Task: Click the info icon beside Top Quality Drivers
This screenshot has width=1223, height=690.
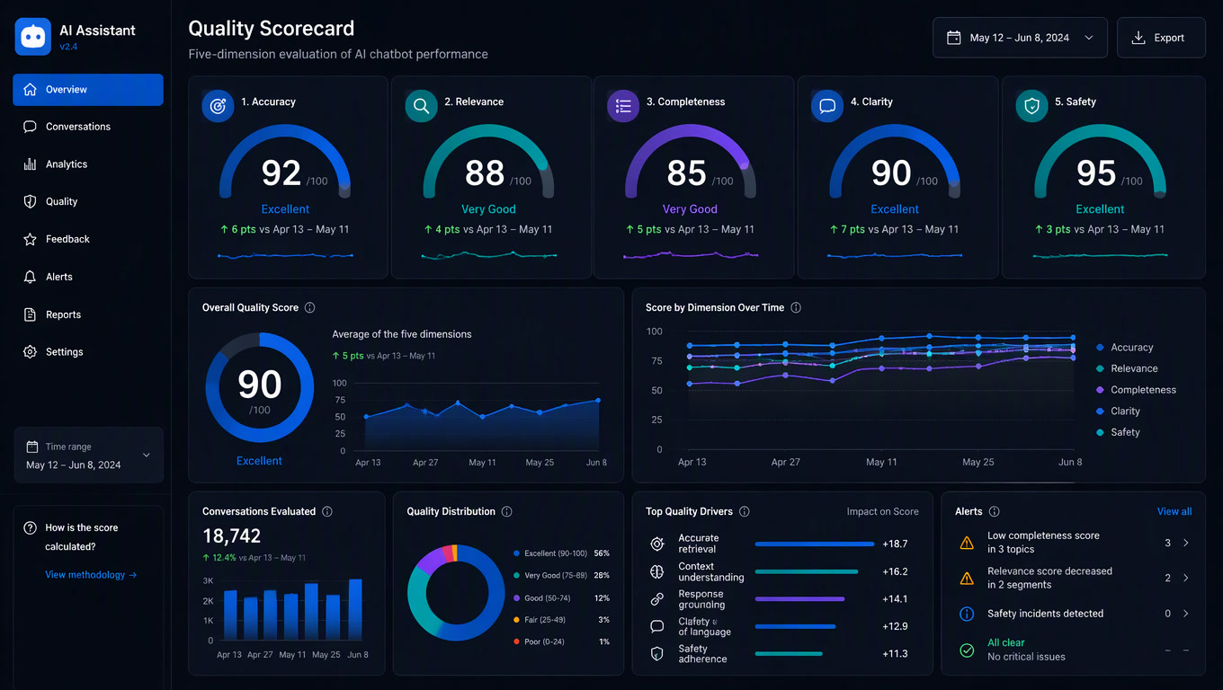Action: [745, 511]
